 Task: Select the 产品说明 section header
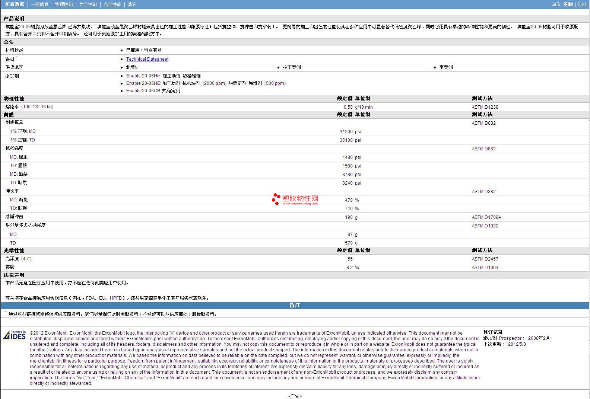pos(14,19)
